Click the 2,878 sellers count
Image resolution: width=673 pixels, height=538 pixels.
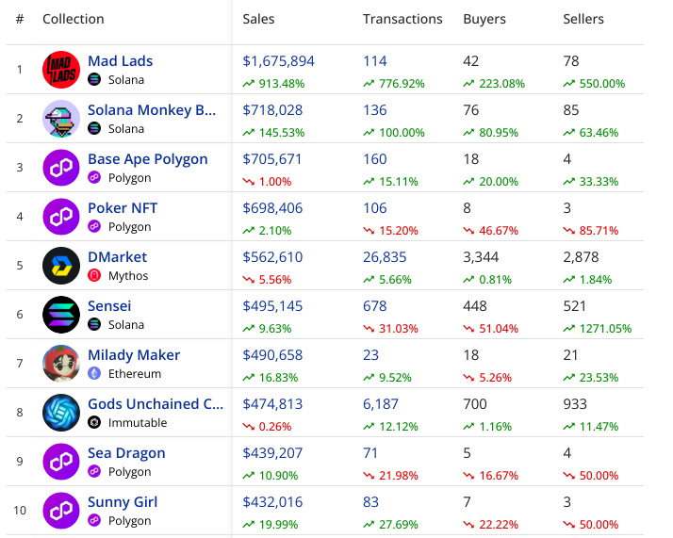pyautogui.click(x=581, y=257)
